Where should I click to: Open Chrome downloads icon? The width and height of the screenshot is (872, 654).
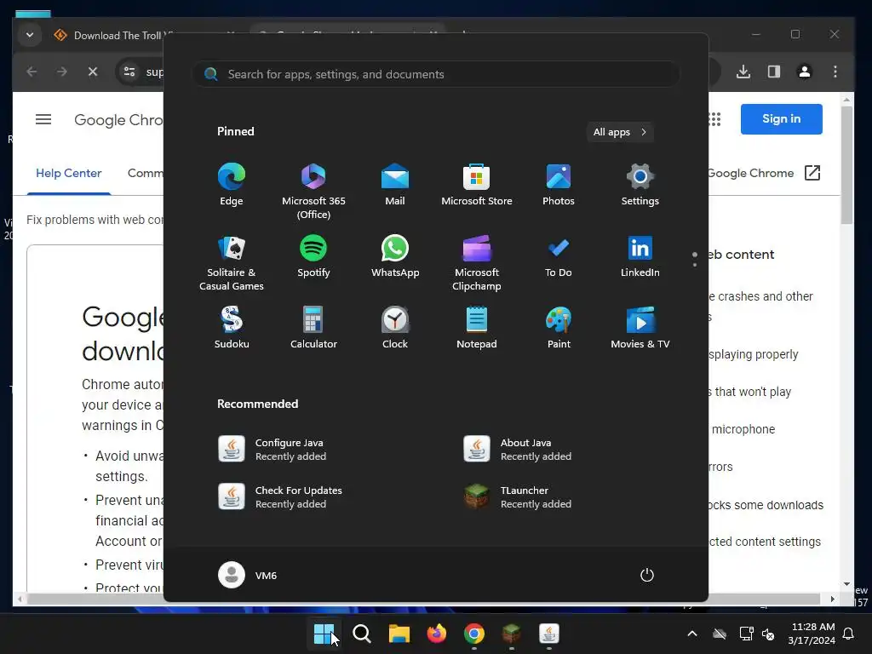tap(743, 72)
